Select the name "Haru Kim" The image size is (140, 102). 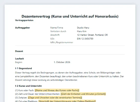[82, 31]
